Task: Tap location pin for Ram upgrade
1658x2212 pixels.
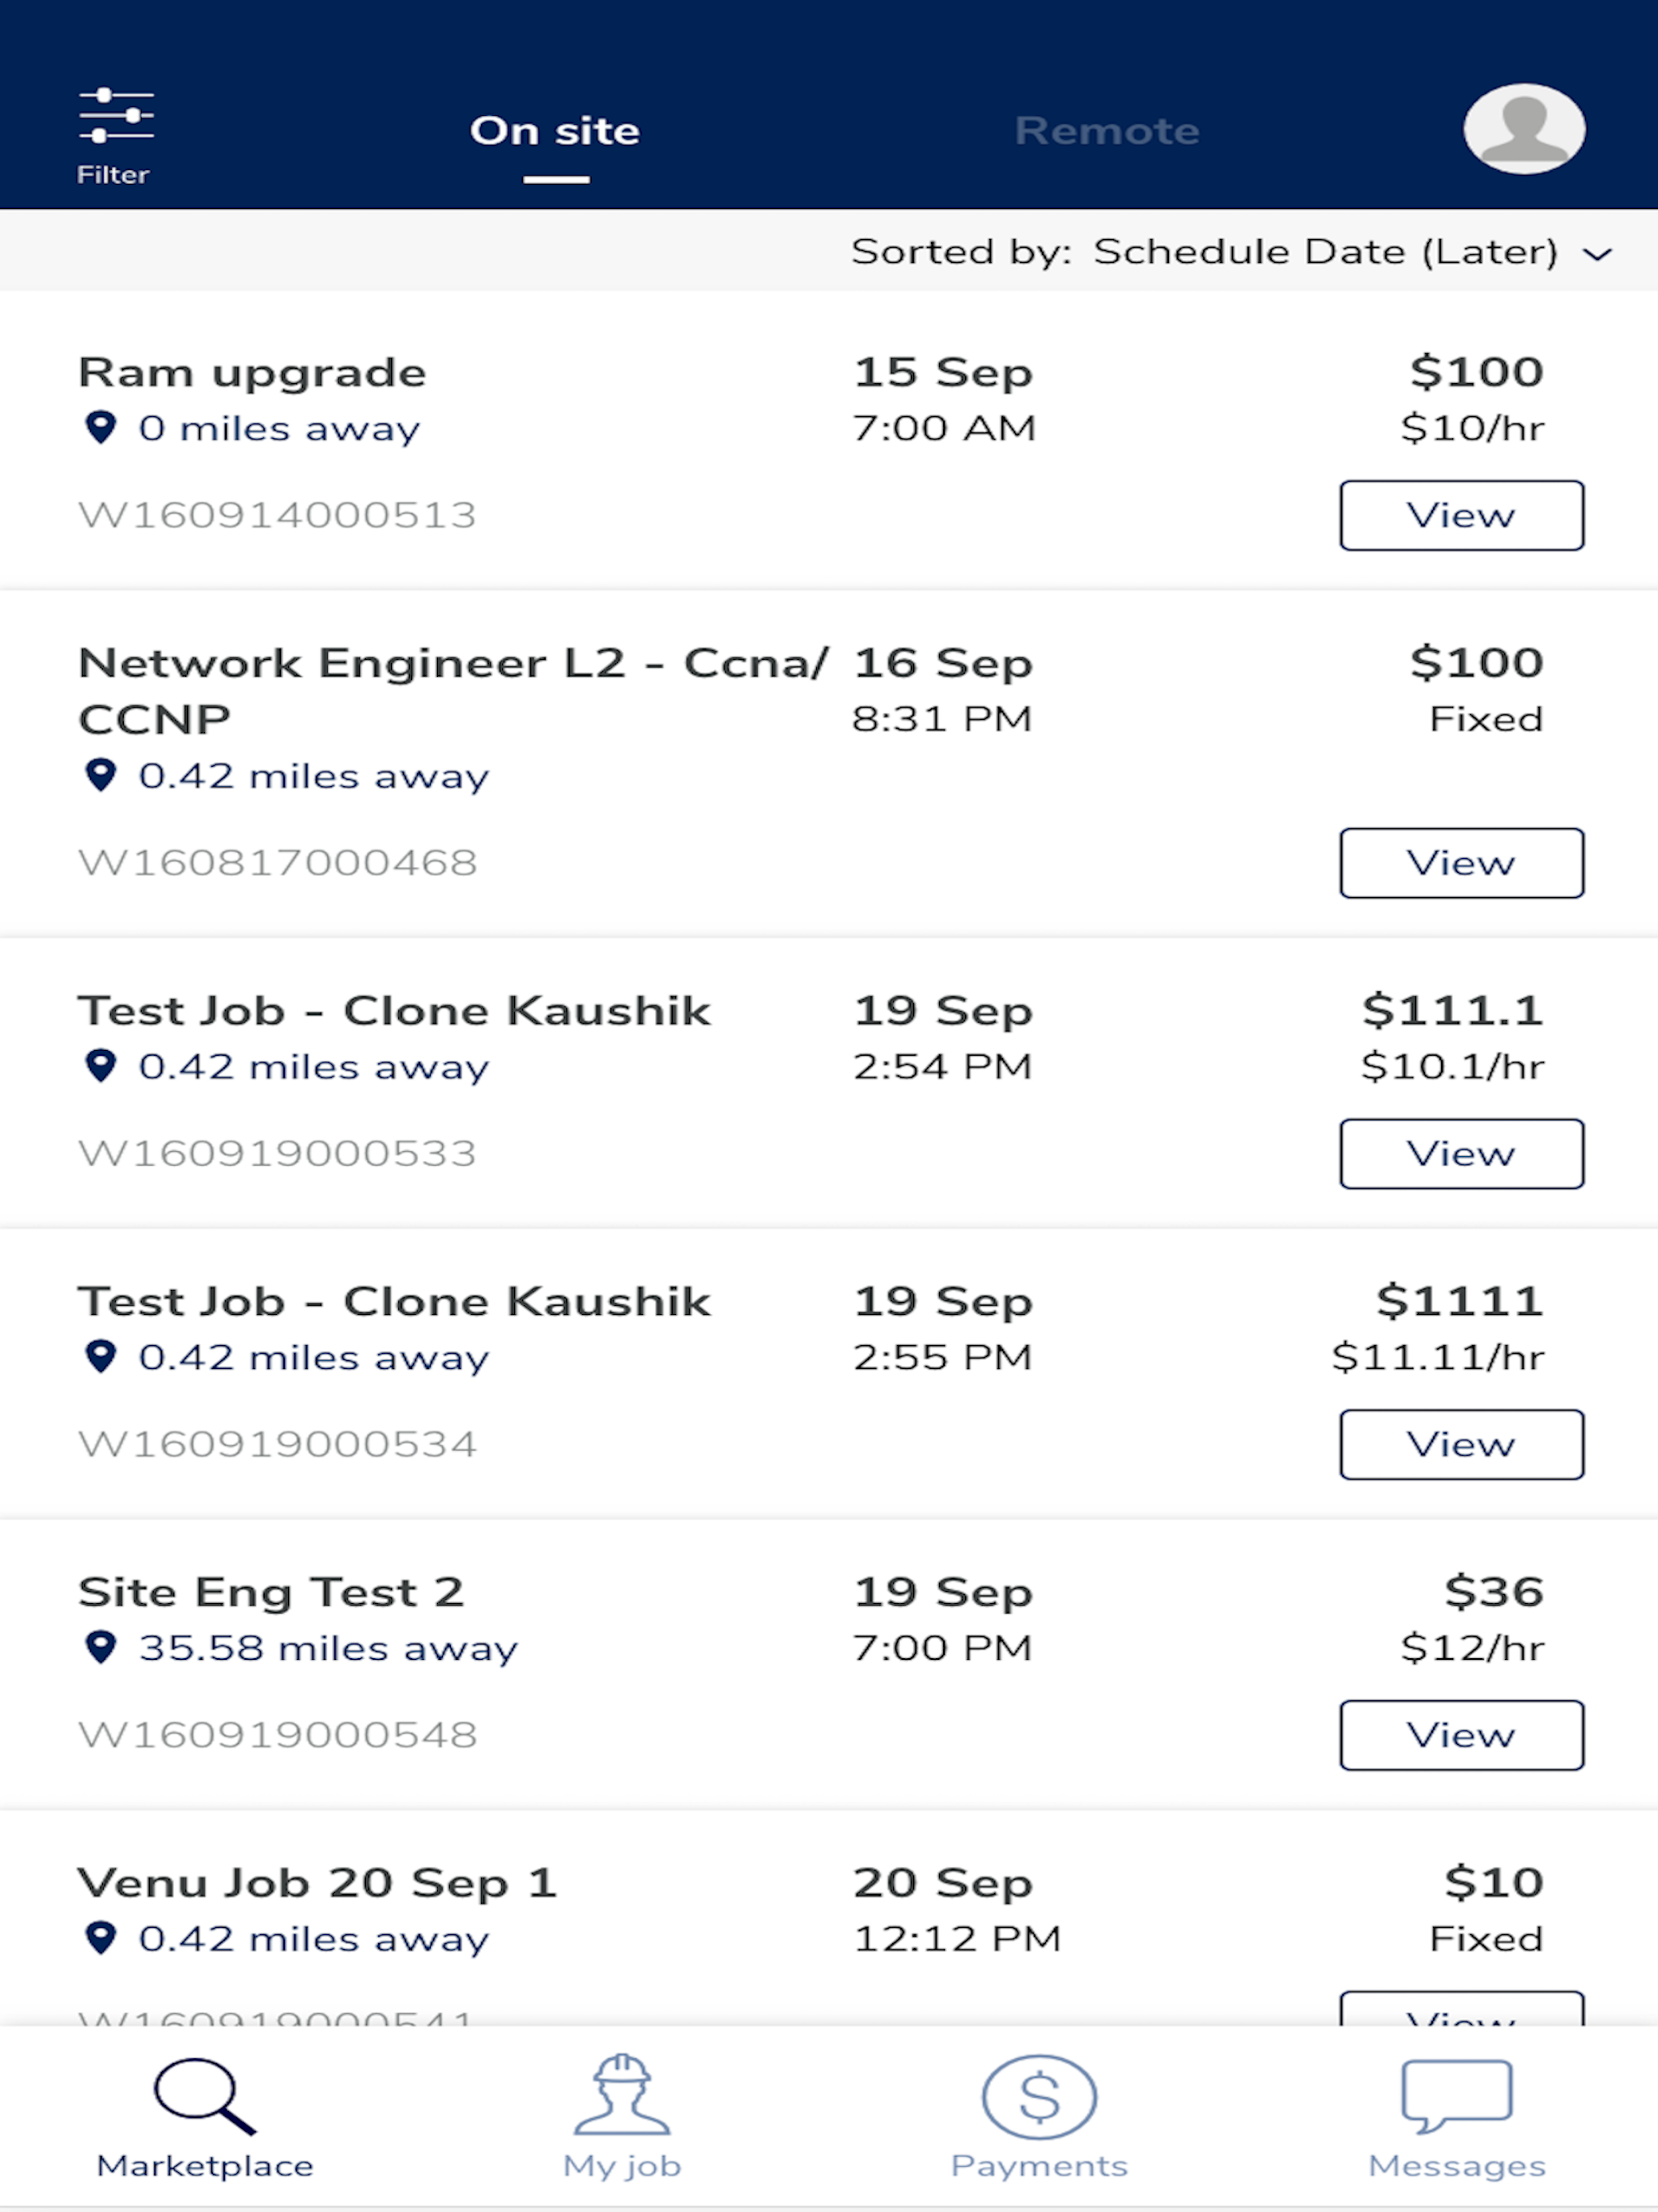Action: pyautogui.click(x=100, y=427)
